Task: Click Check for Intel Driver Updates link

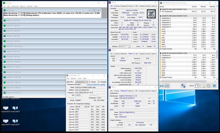Action: [x=96, y=84]
